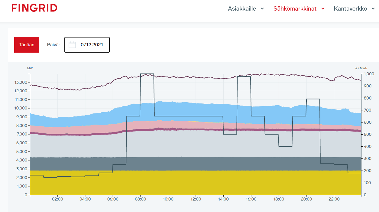379x212 pixels.
Task: Click the date field showing 07.12.2021
Action: [92, 45]
